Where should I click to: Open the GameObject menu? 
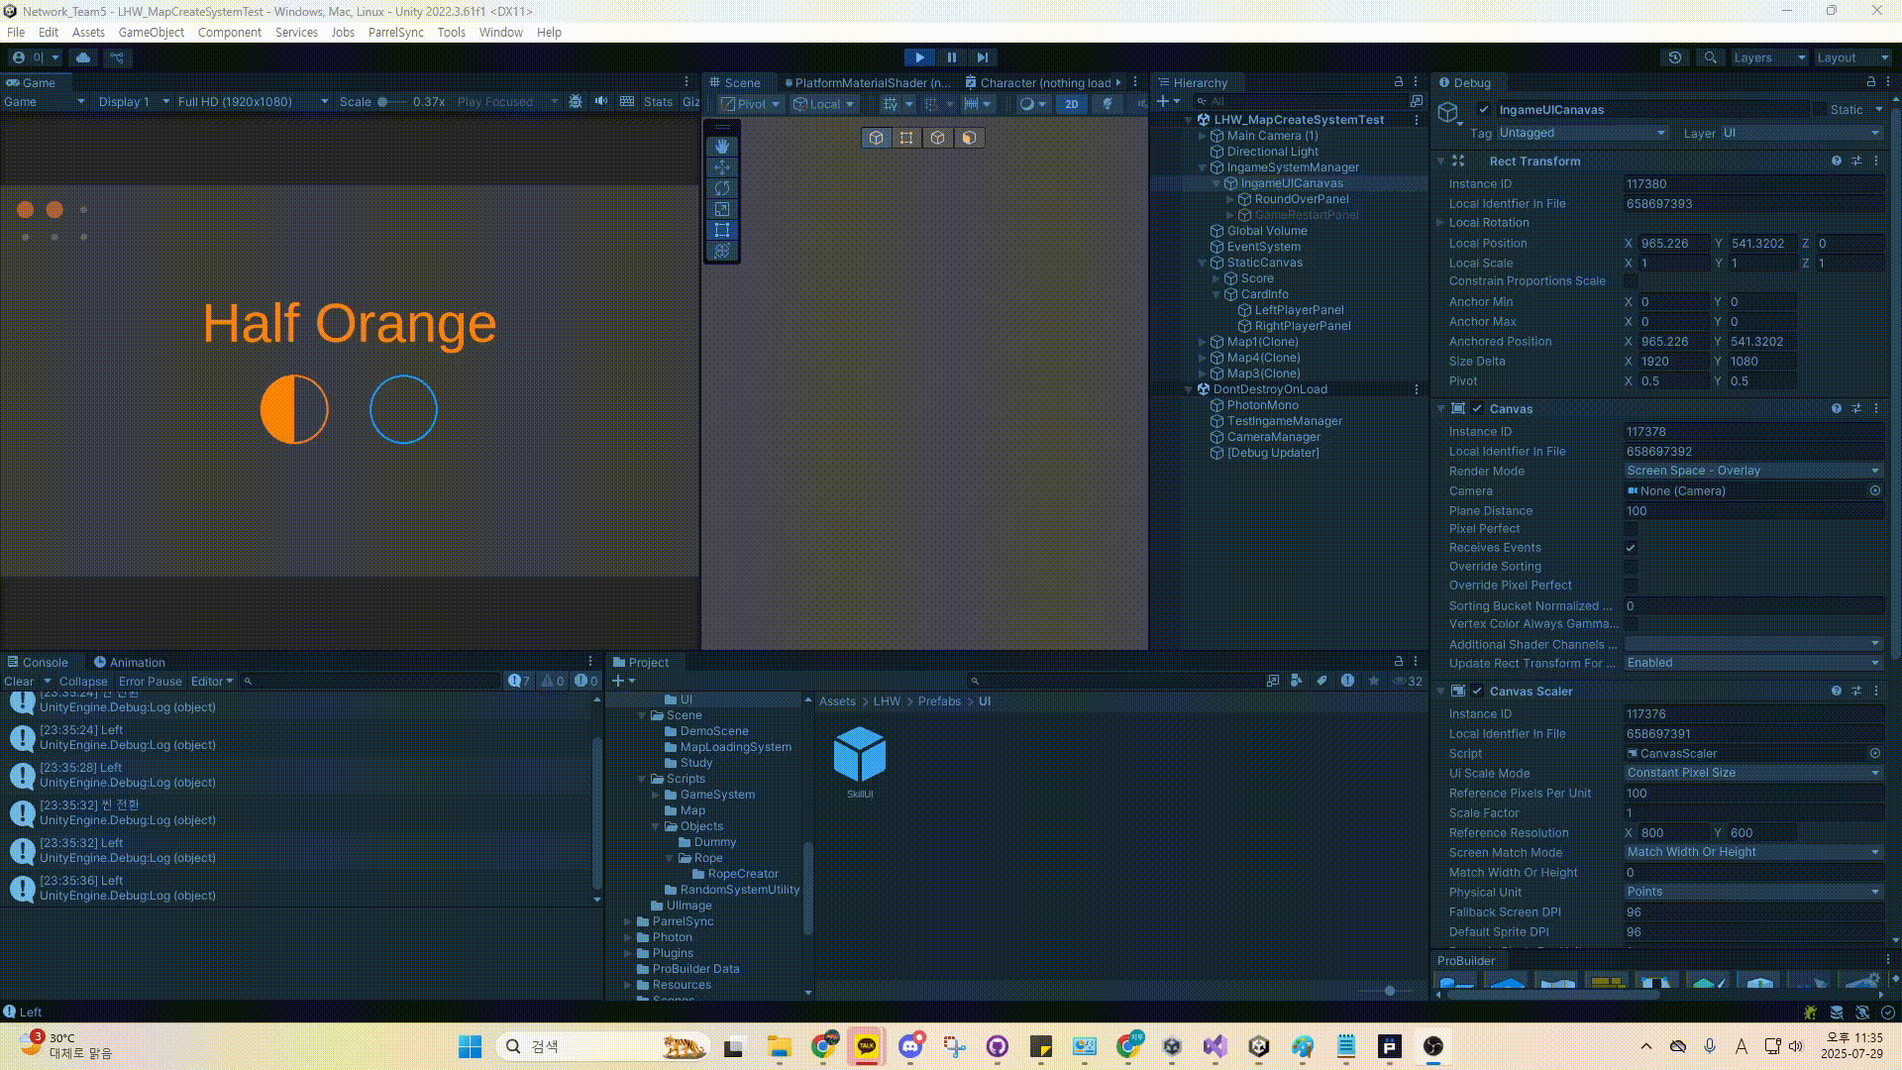pyautogui.click(x=151, y=32)
